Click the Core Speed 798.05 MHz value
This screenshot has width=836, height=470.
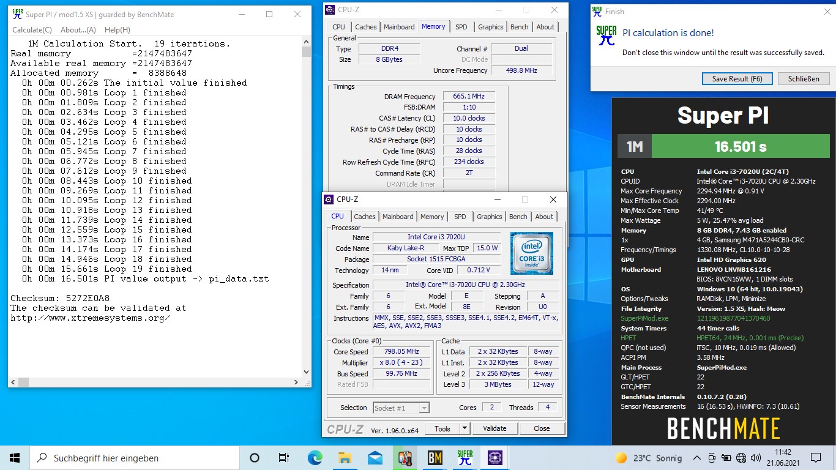[x=403, y=352]
